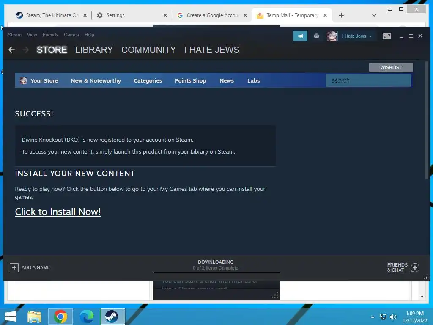Launch Microsoft Edge from taskbar

[86, 317]
